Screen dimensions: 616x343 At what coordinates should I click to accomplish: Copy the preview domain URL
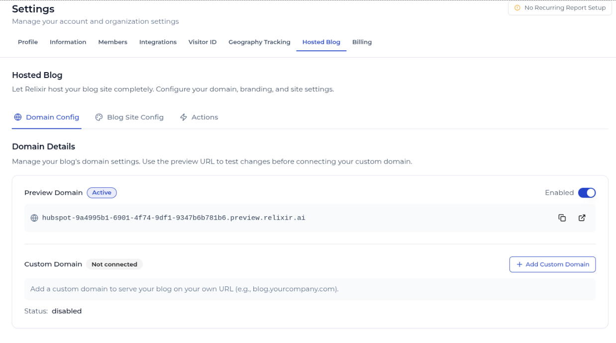coord(562,218)
